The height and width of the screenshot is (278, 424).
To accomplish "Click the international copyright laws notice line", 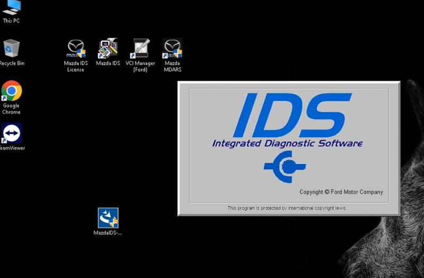I will point(287,208).
